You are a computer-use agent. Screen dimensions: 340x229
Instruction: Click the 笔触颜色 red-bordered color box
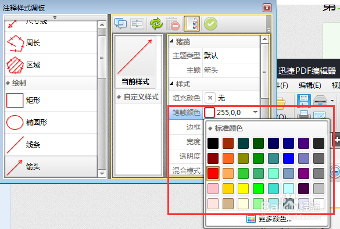pyautogui.click(x=209, y=112)
